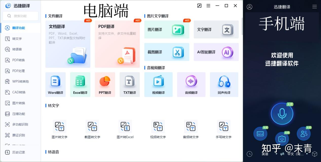
Task: Choose 音频转文字 audio to text
Action: 191,129
